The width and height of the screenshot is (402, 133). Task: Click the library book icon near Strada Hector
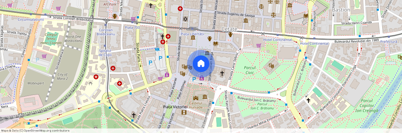pyautogui.click(x=306, y=16)
